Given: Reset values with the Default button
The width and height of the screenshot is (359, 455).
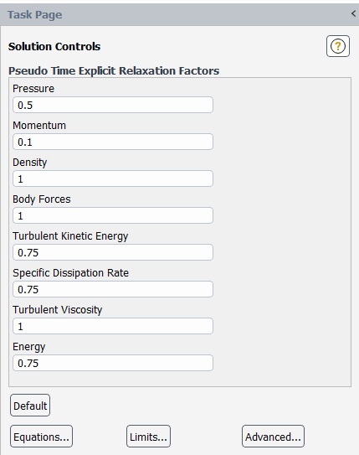Looking at the screenshot, I should point(30,406).
